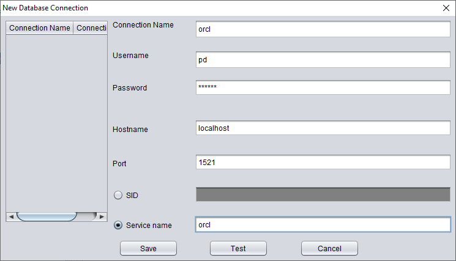This screenshot has width=456, height=261.
Task: Click the Save button
Action: 148,248
